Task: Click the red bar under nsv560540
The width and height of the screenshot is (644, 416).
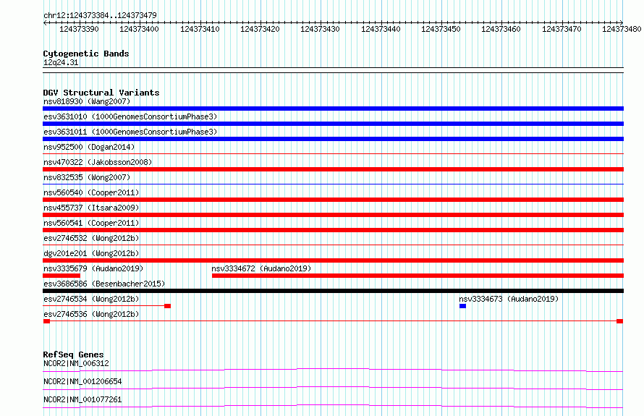Action: click(x=333, y=200)
